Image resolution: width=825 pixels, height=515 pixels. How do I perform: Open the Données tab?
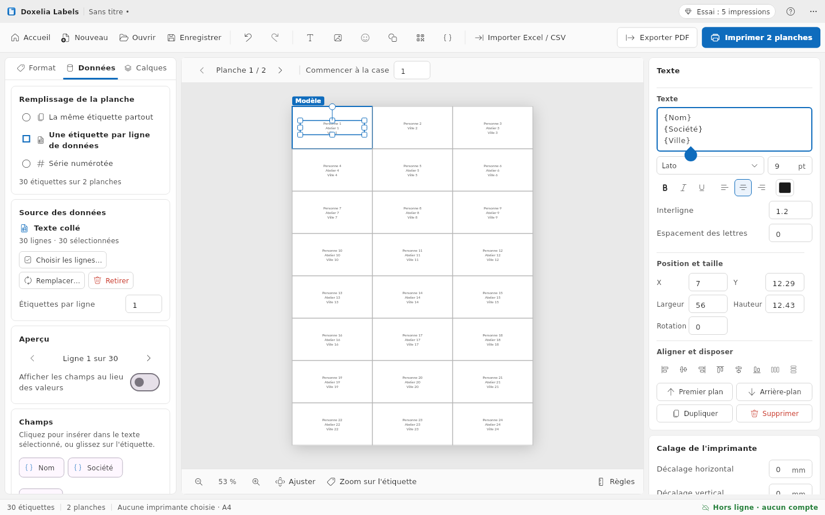[x=91, y=68]
